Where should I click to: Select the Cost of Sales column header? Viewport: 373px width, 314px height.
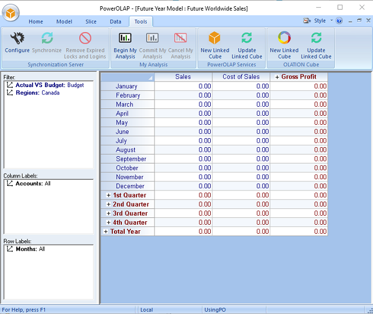click(x=241, y=77)
